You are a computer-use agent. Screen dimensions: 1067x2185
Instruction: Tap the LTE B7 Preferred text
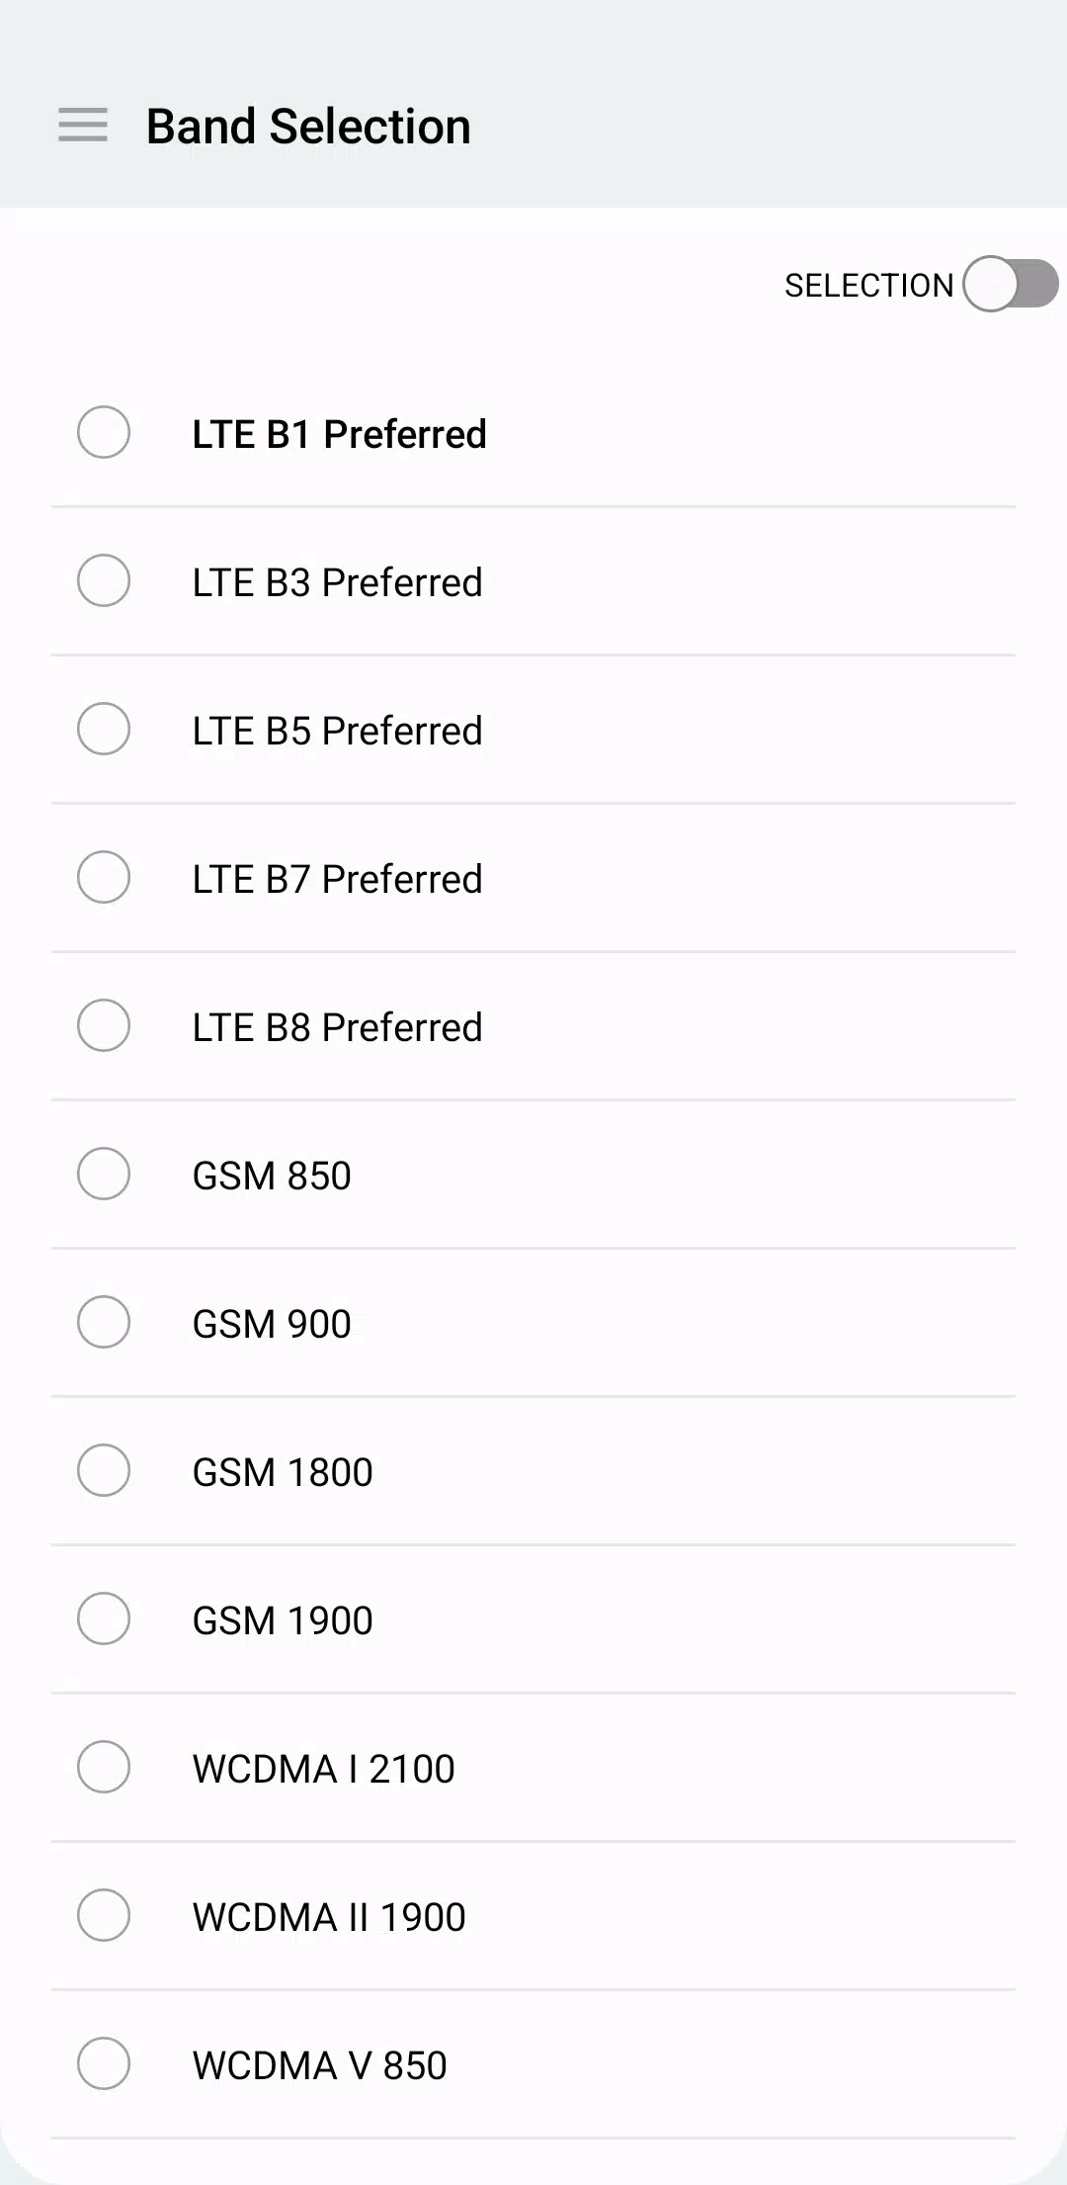point(337,879)
